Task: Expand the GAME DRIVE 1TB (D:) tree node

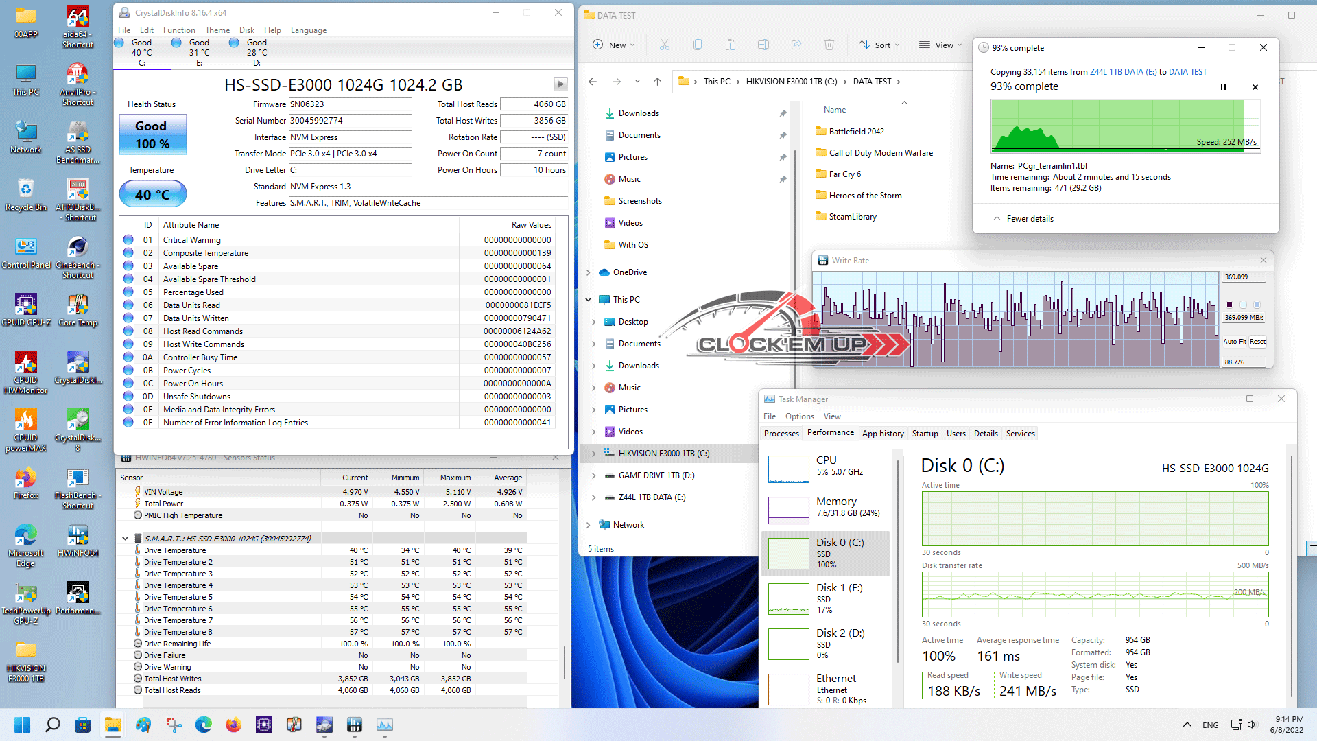Action: (593, 475)
